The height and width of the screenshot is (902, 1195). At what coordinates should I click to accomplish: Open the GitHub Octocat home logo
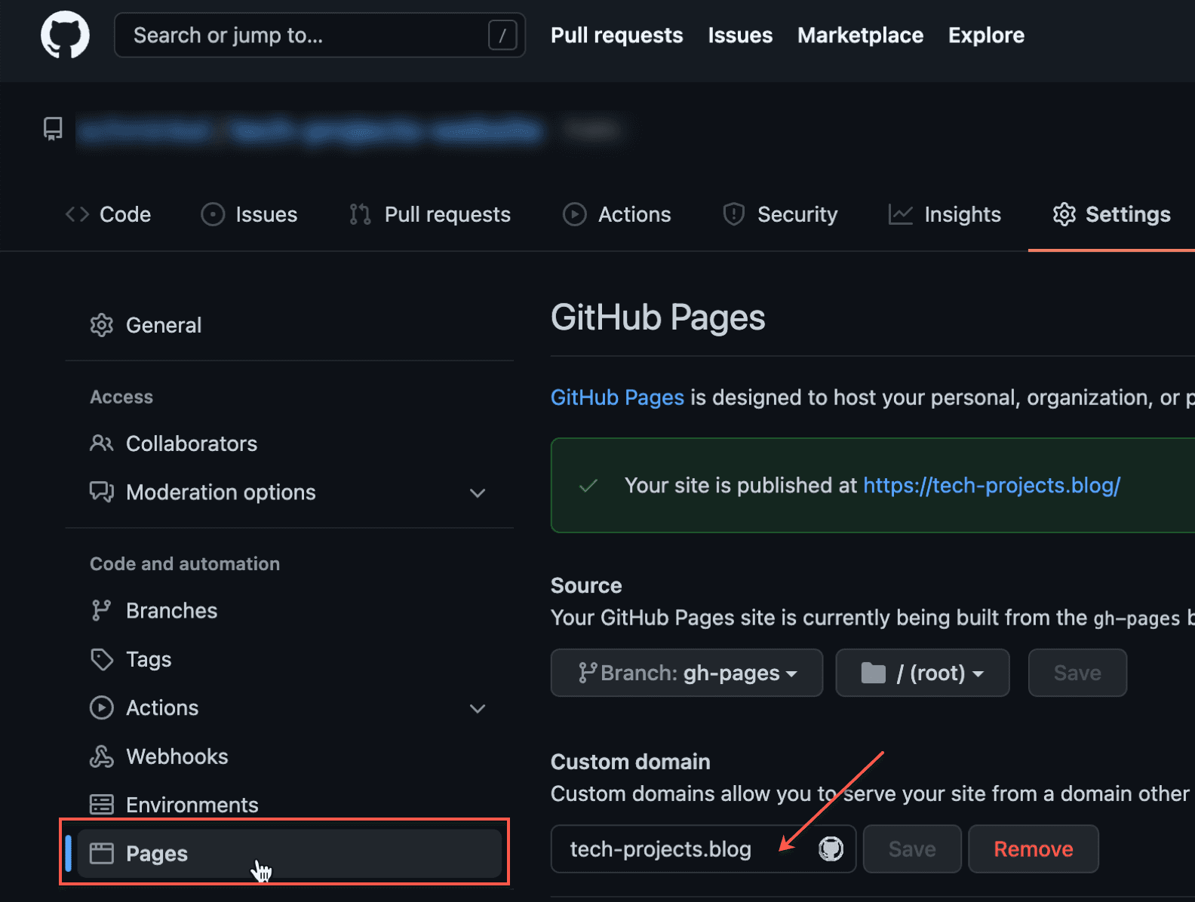65,35
